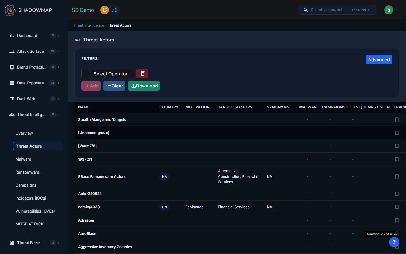Screen dimensions: 406x254
Task: Download the threat actors list
Action: tap(144, 86)
